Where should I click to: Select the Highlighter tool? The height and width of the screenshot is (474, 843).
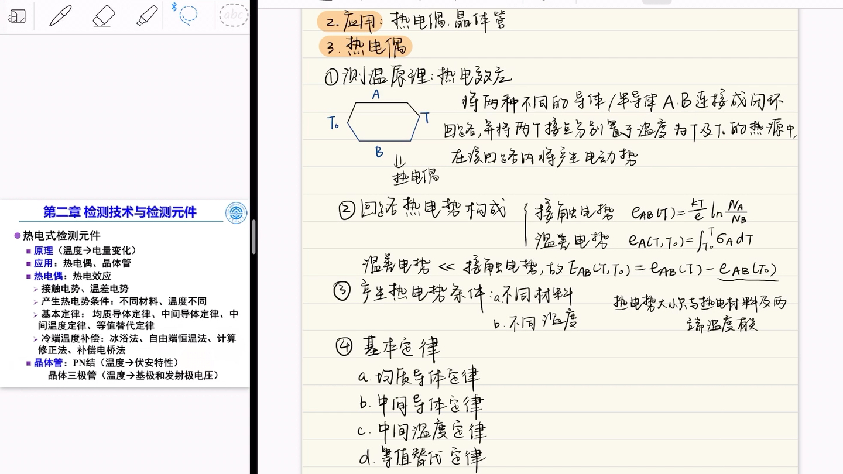click(x=147, y=16)
